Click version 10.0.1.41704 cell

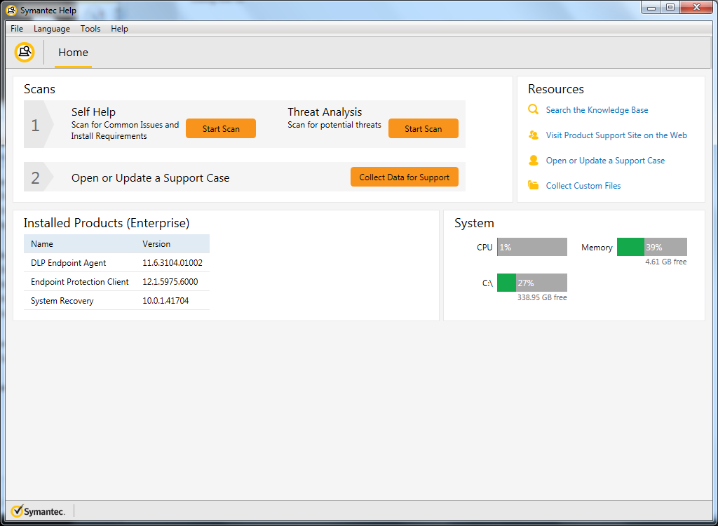[165, 301]
